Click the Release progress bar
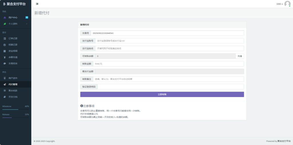Image resolution: width=293 pixels, height=145 pixels. (16, 118)
